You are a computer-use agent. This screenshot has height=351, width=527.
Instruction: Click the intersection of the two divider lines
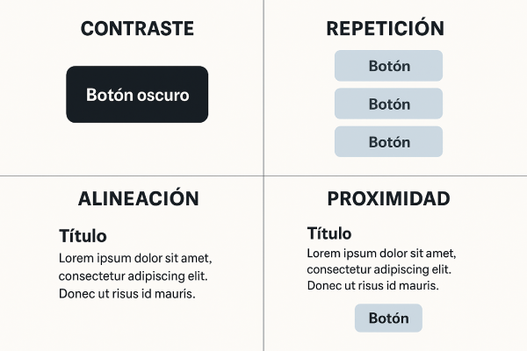coord(264,175)
